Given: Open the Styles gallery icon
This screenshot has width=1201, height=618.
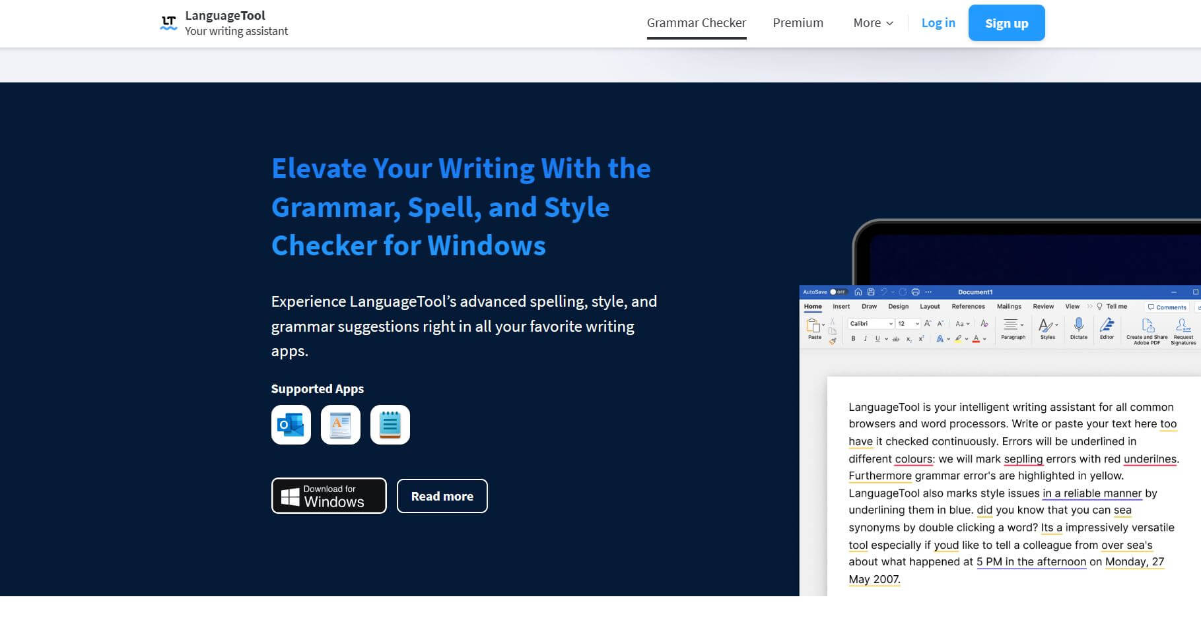Looking at the screenshot, I should coord(1046,325).
